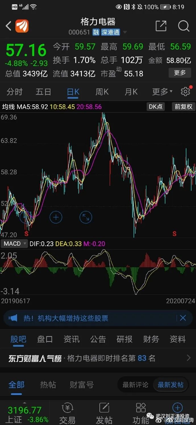Expand popularity ranking row chevron

tap(189, 358)
